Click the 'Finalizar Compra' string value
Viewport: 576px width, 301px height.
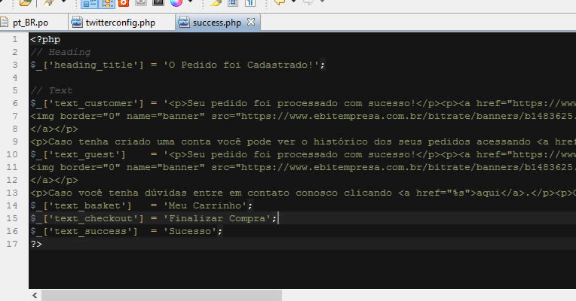[x=217, y=218]
